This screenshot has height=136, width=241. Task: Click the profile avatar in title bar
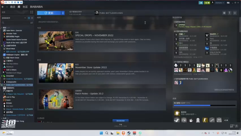pos(213,3)
